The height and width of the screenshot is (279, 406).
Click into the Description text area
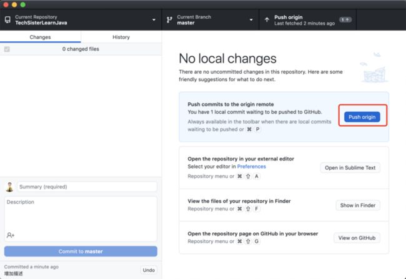pos(81,218)
